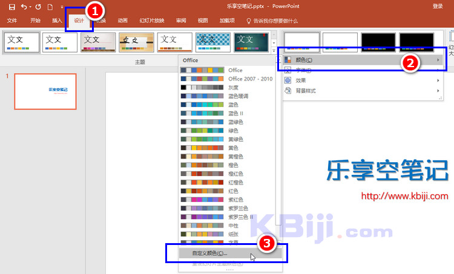Click the 背景样式 icon
The width and height of the screenshot is (454, 274).
[x=288, y=91]
